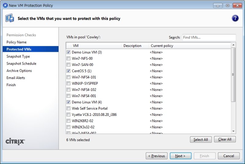245x164 pixels.
Task: Cancel the policy wizard
Action: click(229, 156)
